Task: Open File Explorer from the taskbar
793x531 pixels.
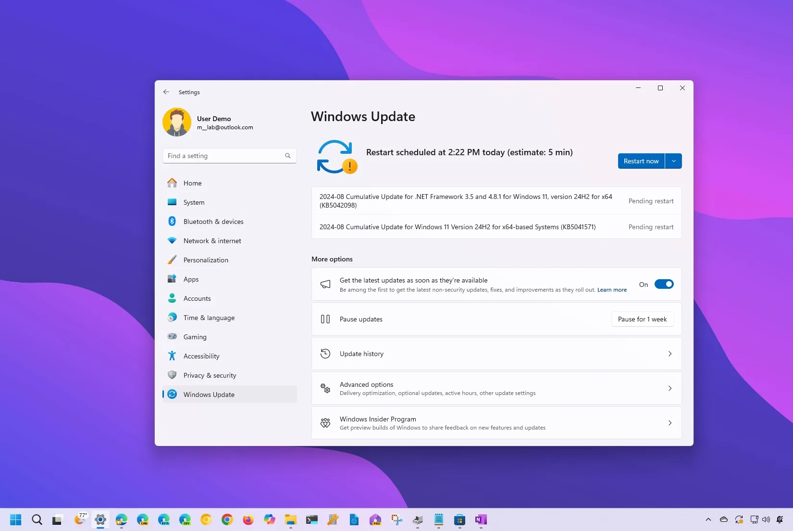Action: coord(291,519)
